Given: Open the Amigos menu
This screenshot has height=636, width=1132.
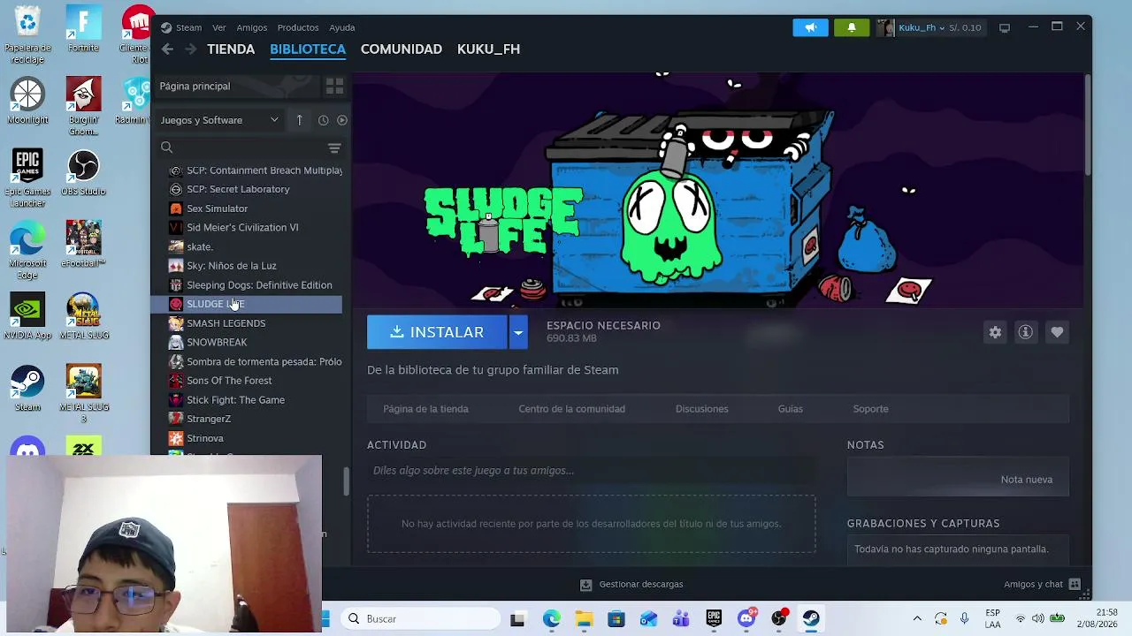Looking at the screenshot, I should [252, 27].
